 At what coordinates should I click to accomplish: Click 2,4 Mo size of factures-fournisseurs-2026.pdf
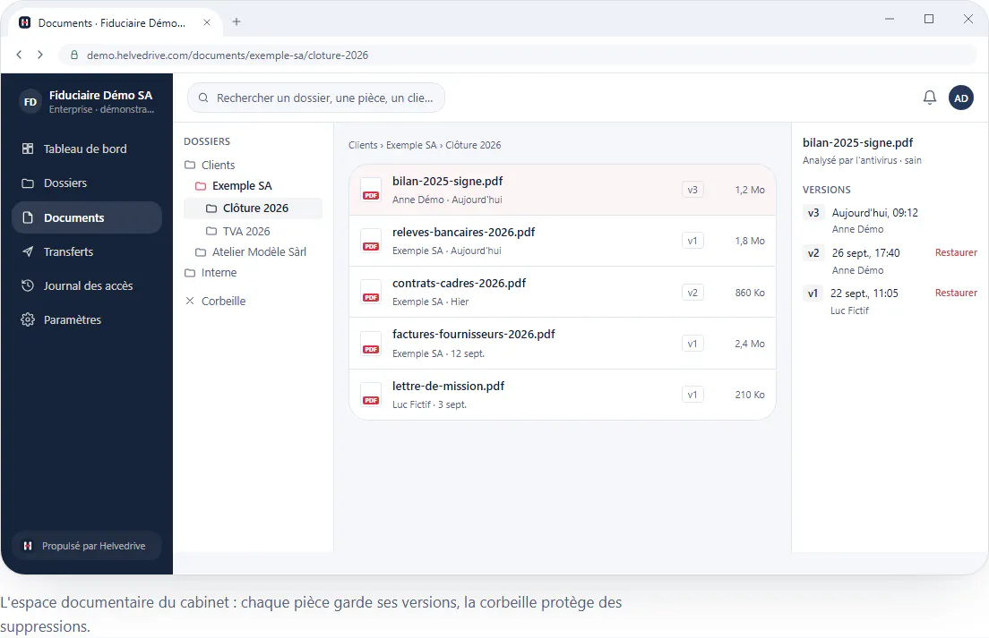(x=749, y=344)
